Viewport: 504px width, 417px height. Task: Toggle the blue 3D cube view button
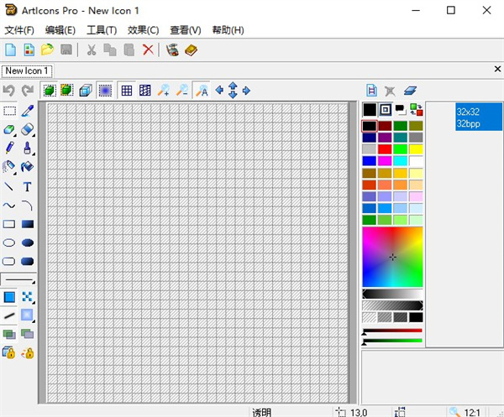tap(86, 91)
